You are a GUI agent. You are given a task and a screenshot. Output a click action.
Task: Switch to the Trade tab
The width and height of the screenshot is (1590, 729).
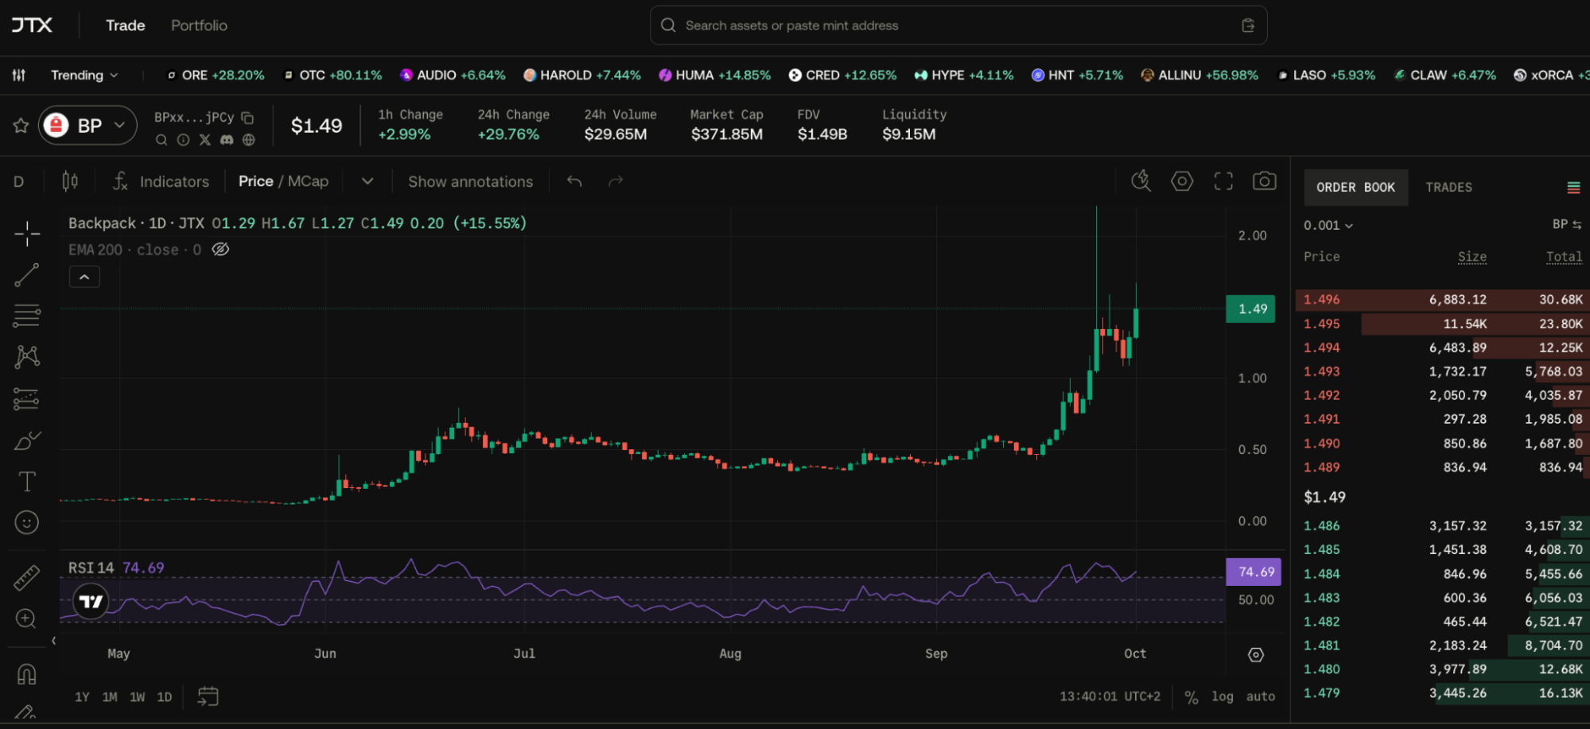click(126, 25)
